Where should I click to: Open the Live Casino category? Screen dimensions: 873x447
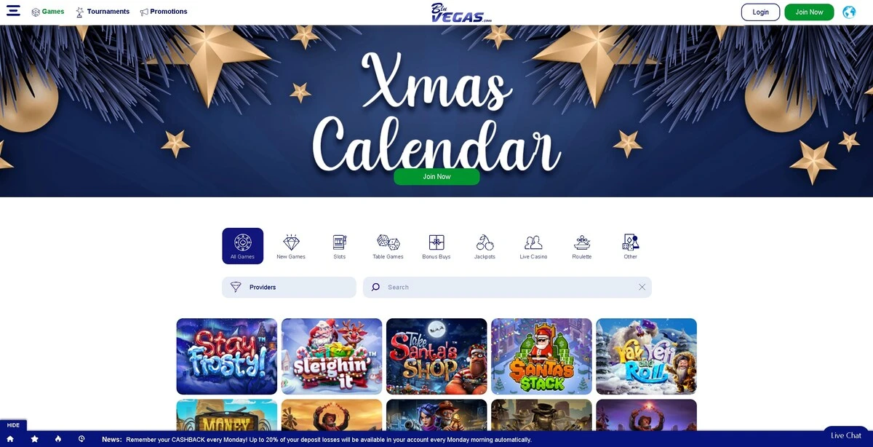click(x=533, y=246)
